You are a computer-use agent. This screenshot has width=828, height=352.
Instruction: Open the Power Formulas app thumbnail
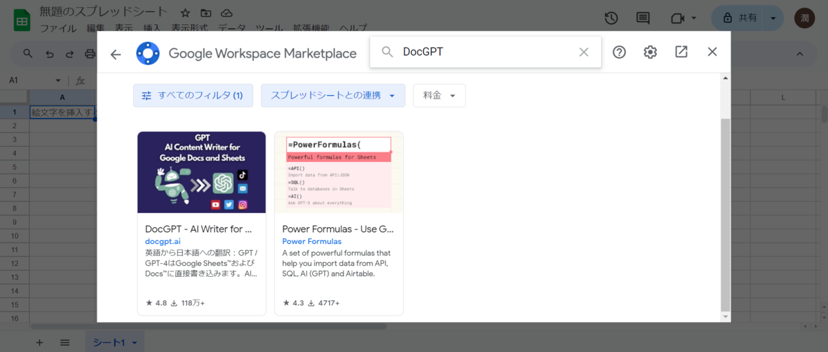point(339,172)
